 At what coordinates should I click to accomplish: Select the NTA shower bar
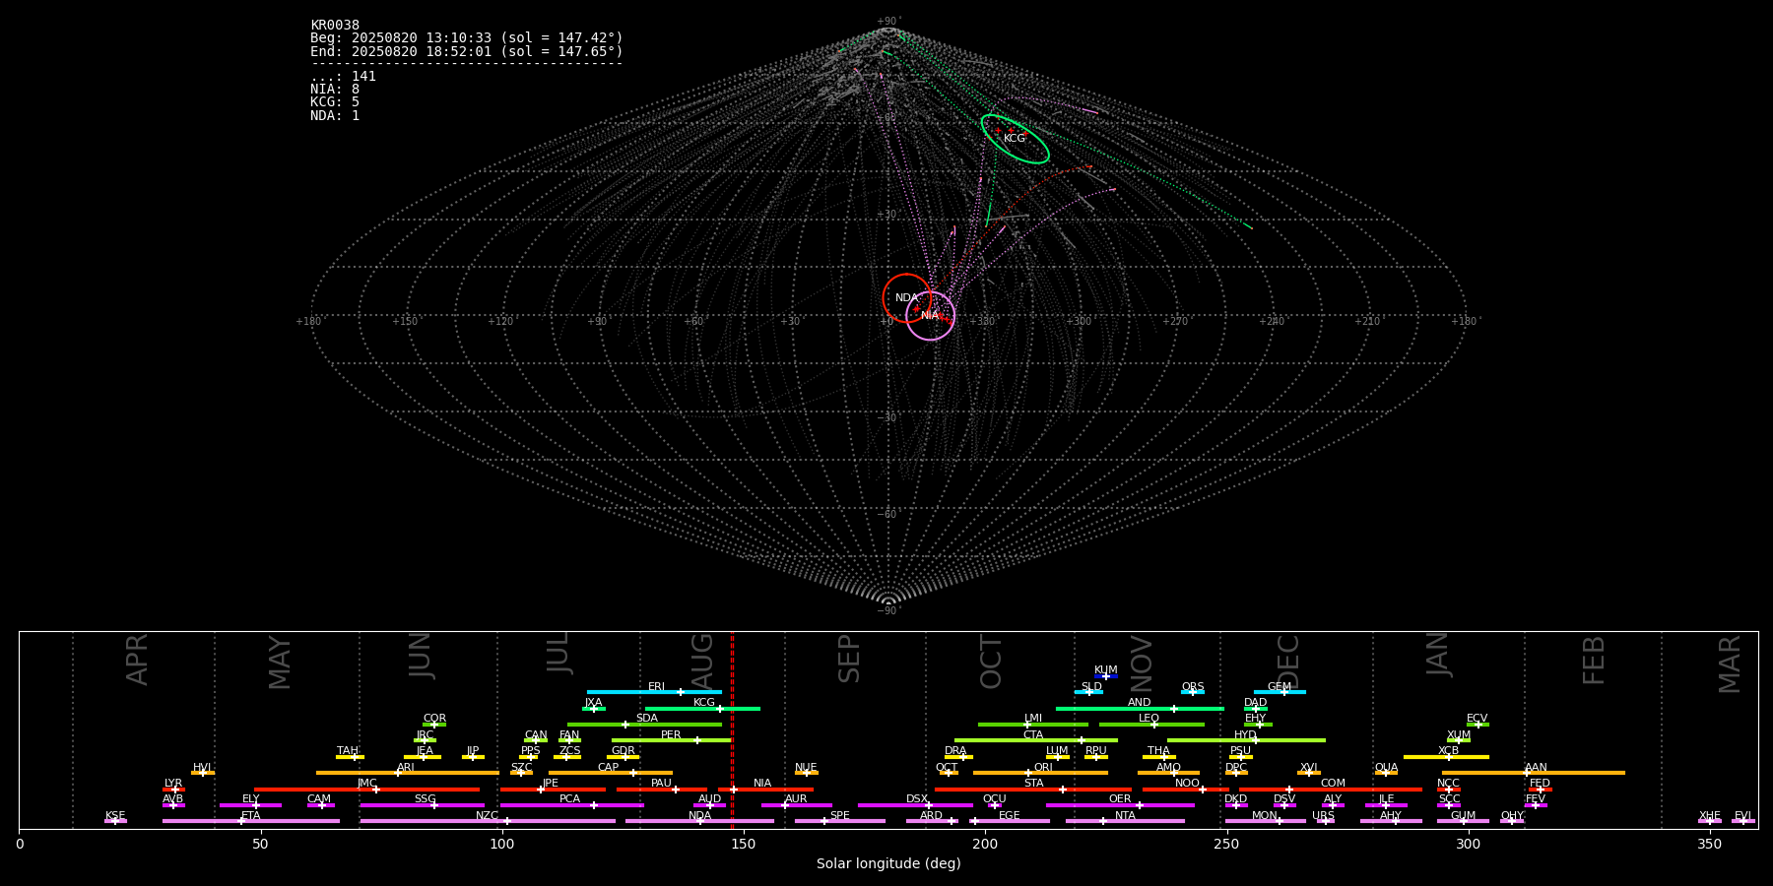[x=1125, y=821]
